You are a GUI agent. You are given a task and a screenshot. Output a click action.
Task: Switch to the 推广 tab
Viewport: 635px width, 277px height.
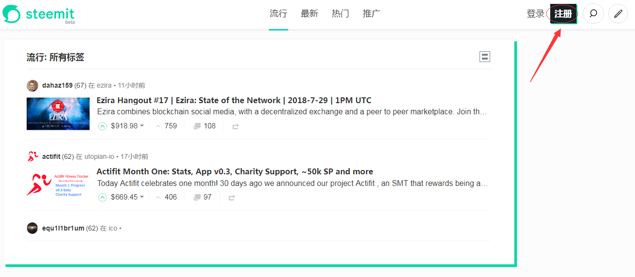point(372,14)
